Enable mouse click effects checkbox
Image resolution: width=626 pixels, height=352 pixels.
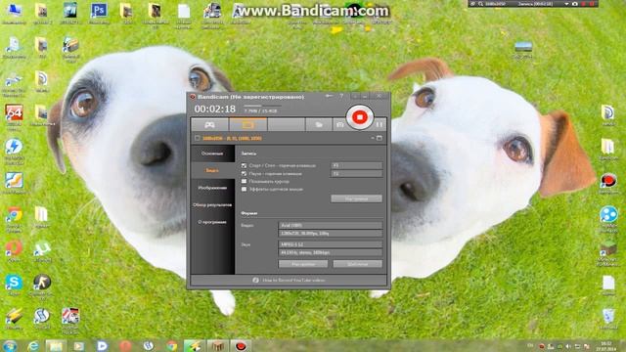click(x=244, y=189)
